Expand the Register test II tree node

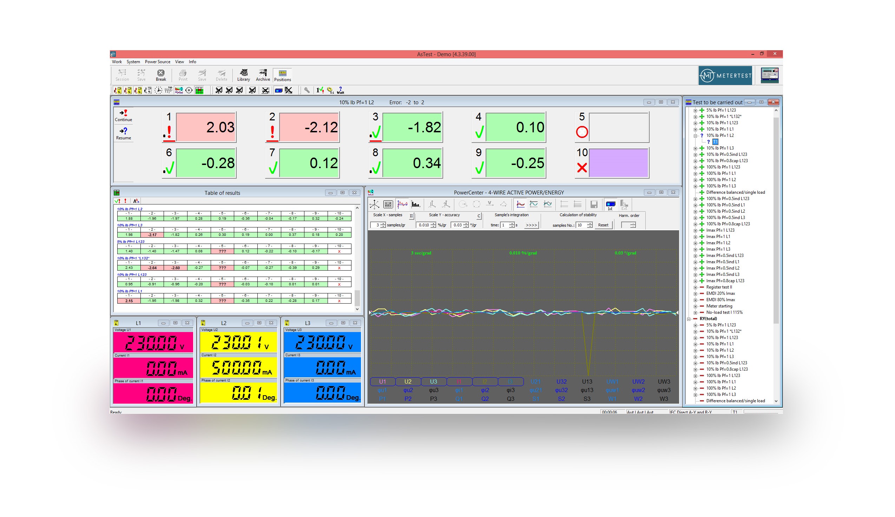[696, 286]
